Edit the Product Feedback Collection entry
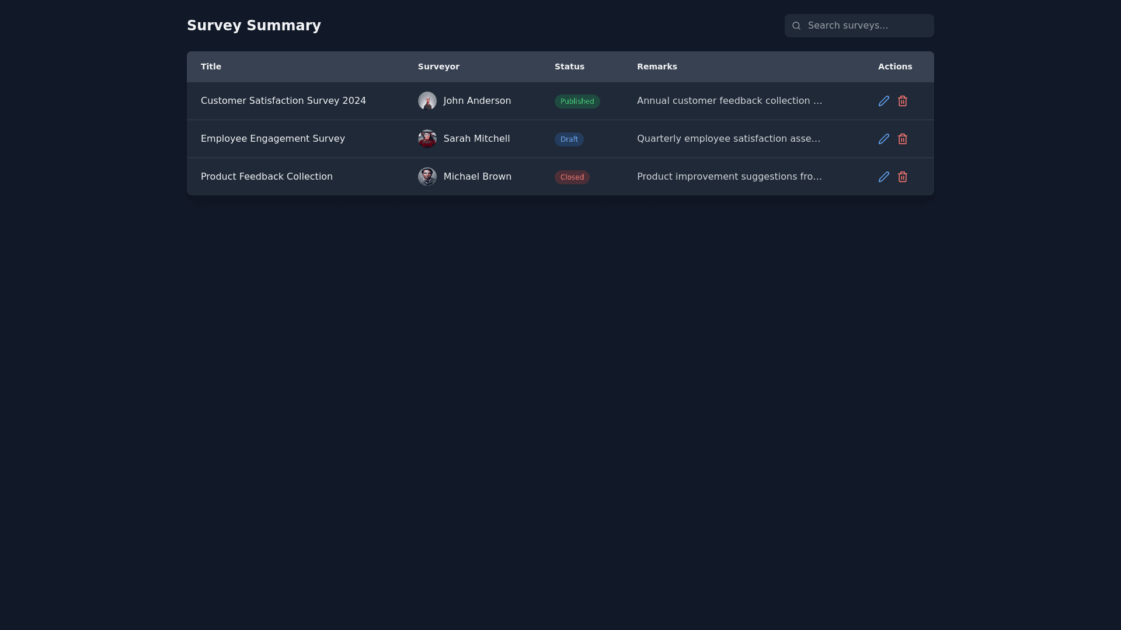This screenshot has height=630, width=1121. [883, 177]
